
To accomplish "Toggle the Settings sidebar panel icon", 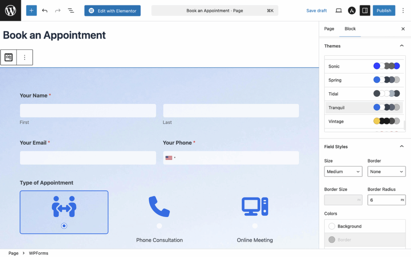I will (364, 10).
